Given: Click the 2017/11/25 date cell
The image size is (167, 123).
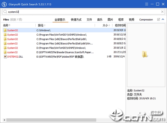Looking at the screenshot, I should pyautogui.click(x=120, y=52).
